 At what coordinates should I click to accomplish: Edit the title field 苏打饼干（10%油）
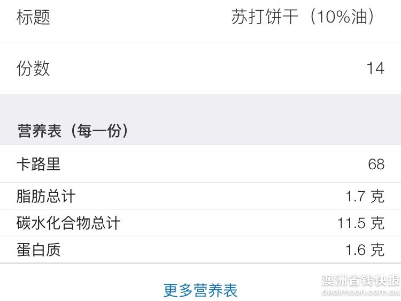(303, 17)
